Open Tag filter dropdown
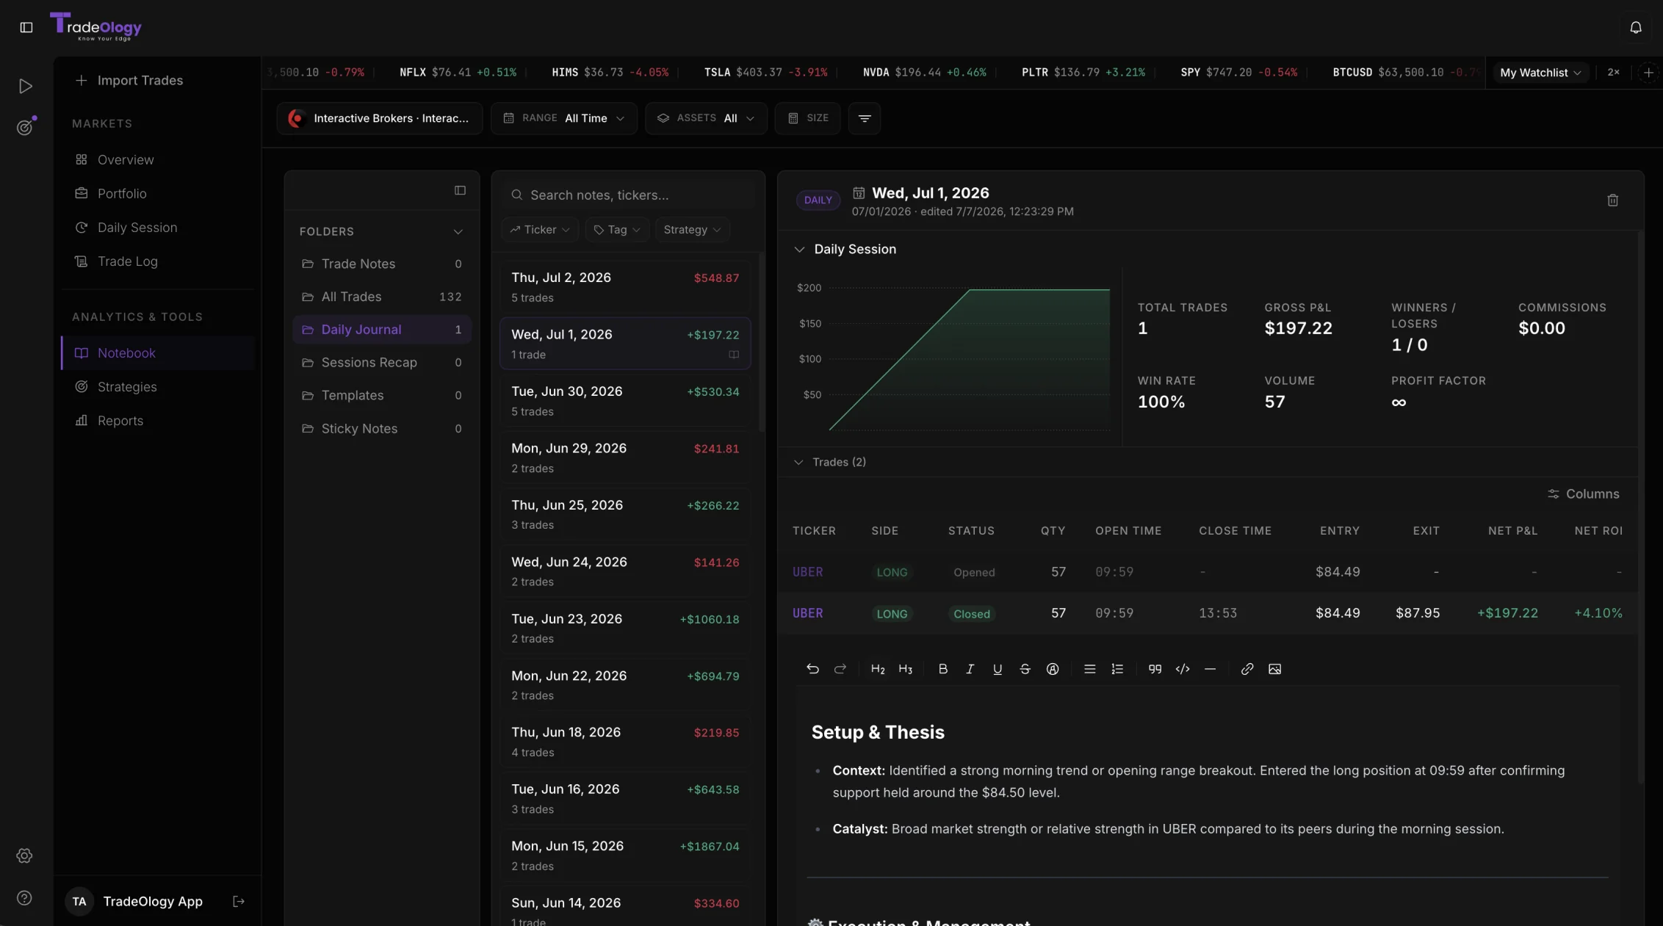Screen dimensions: 1663x926 click(x=617, y=230)
